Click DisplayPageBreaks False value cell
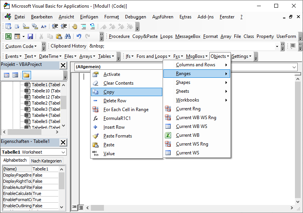Image resolution: width=303 pixels, height=213 pixels. coord(45,175)
